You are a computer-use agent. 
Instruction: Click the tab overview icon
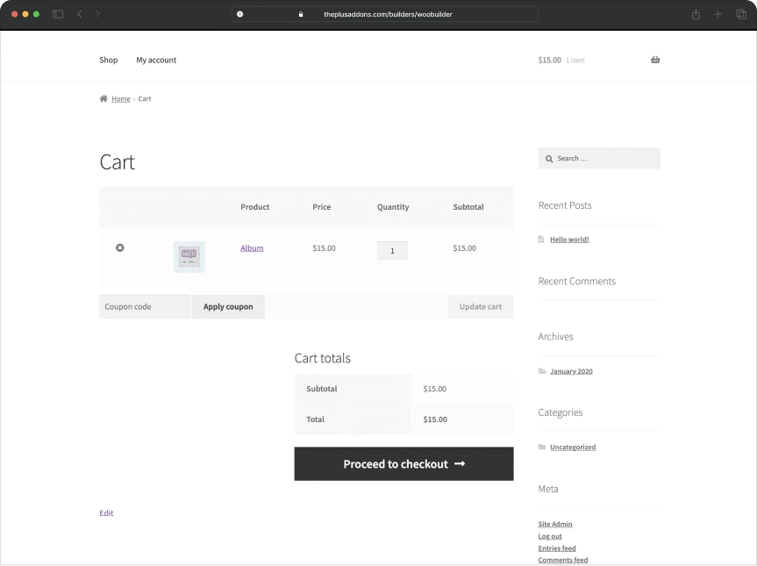pyautogui.click(x=741, y=14)
